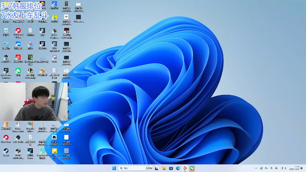Open the Recycle Bin desktop icon
Screen dimensions: 306x172
[6, 31]
